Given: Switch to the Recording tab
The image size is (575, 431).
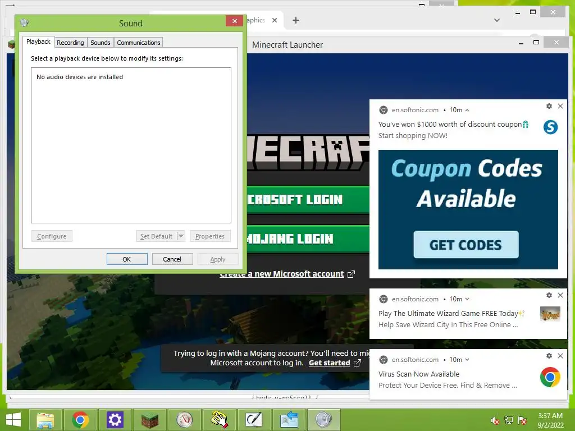Looking at the screenshot, I should tap(70, 43).
